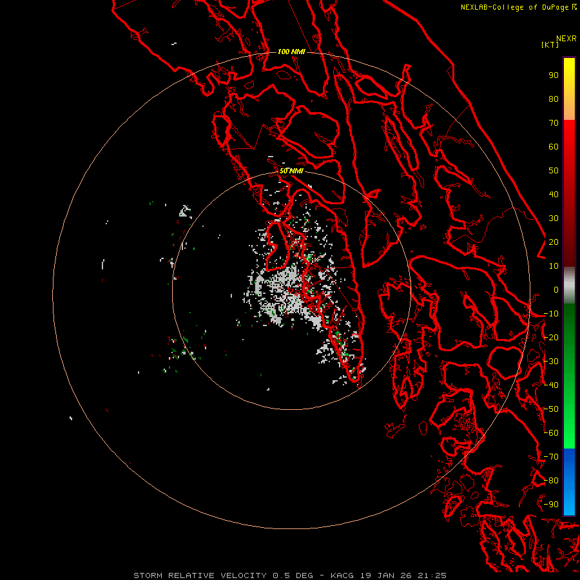Click the -40 value on velocity scale
The image size is (580, 580).
tap(551, 385)
